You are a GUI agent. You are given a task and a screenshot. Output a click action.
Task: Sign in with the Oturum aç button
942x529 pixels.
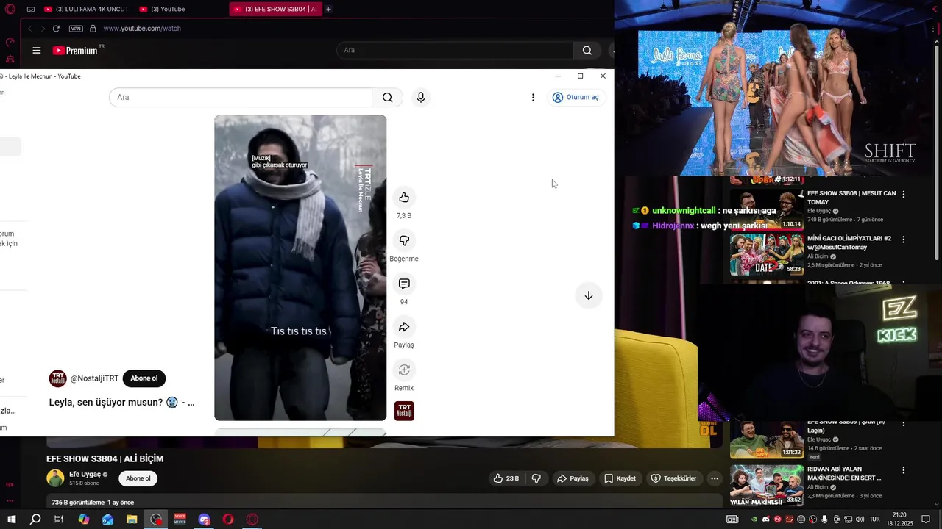click(576, 97)
